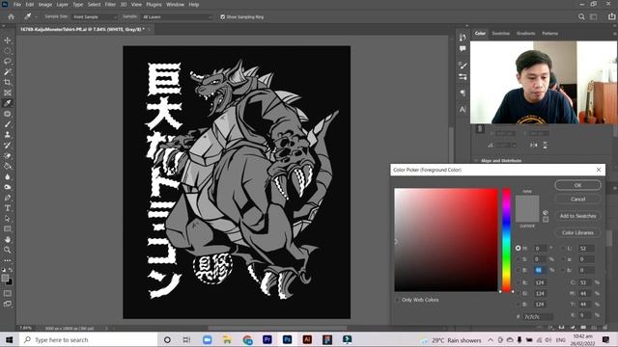Select the Paint Bucket tool
The height and width of the screenshot is (347, 618).
click(x=8, y=166)
